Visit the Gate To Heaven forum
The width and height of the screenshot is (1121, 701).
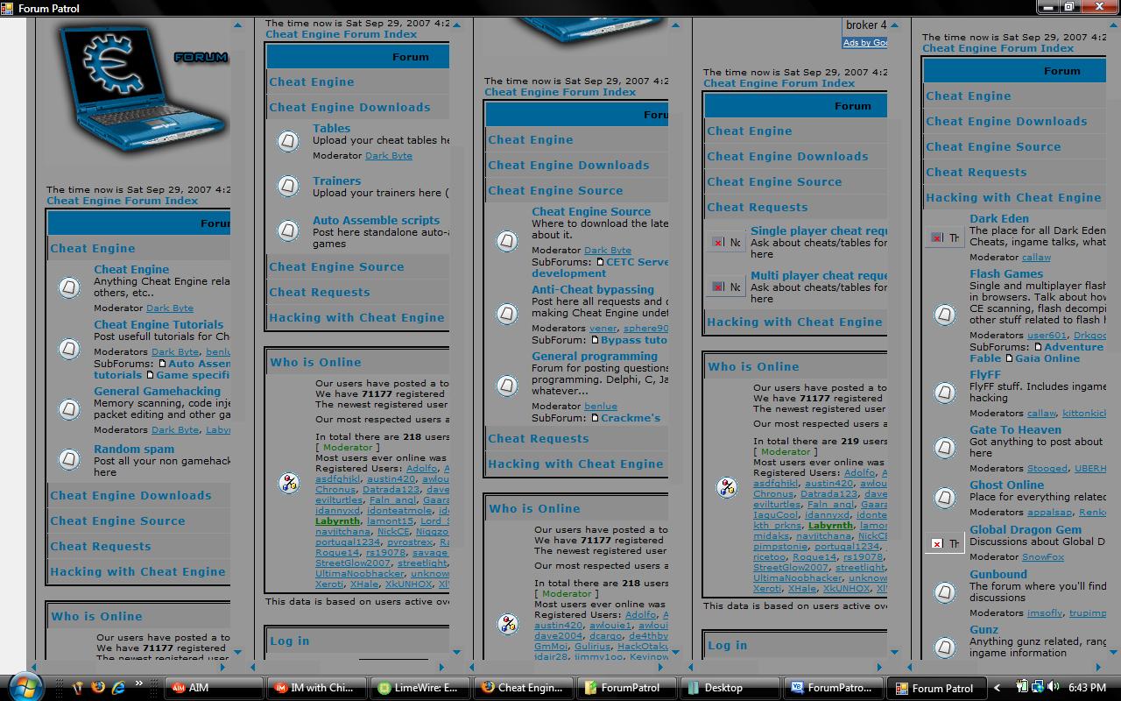(x=1016, y=430)
